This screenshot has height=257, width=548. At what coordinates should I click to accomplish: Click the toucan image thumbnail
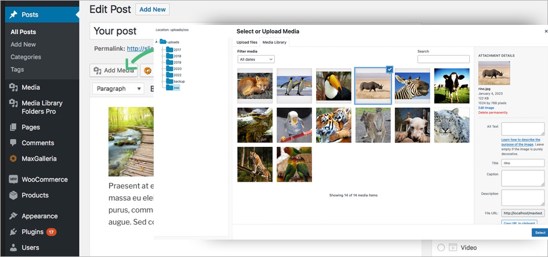pos(333,86)
